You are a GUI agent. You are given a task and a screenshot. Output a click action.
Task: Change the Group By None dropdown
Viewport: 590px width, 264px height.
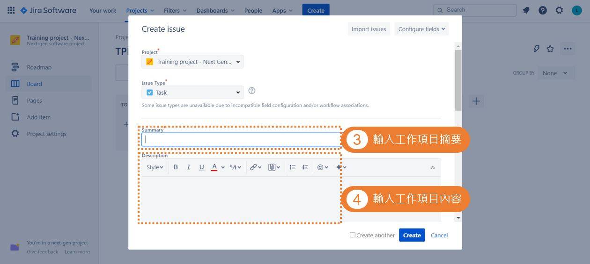(556, 73)
